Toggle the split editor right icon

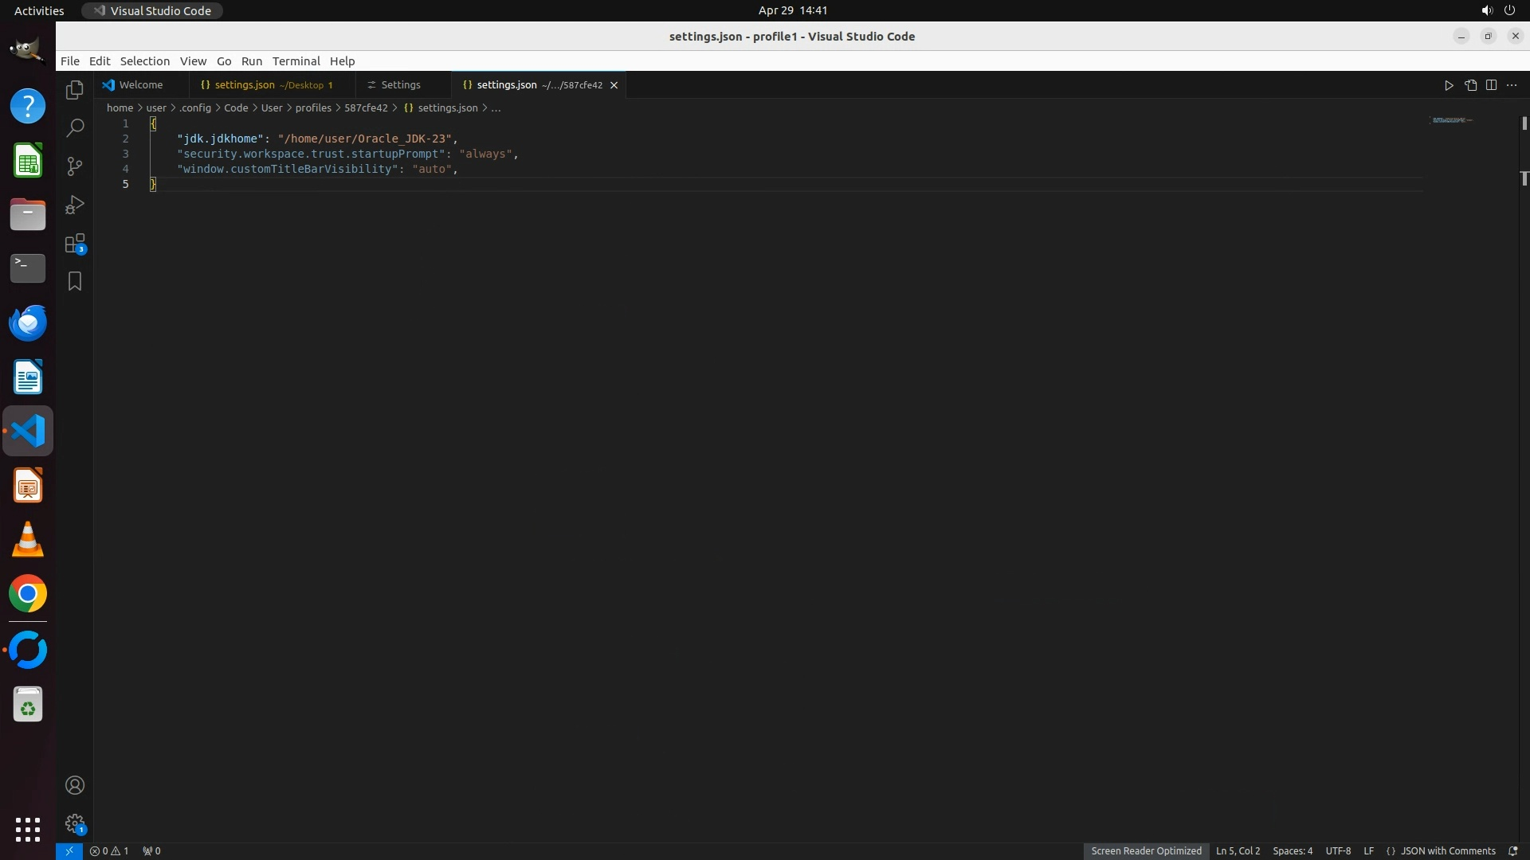(1491, 85)
